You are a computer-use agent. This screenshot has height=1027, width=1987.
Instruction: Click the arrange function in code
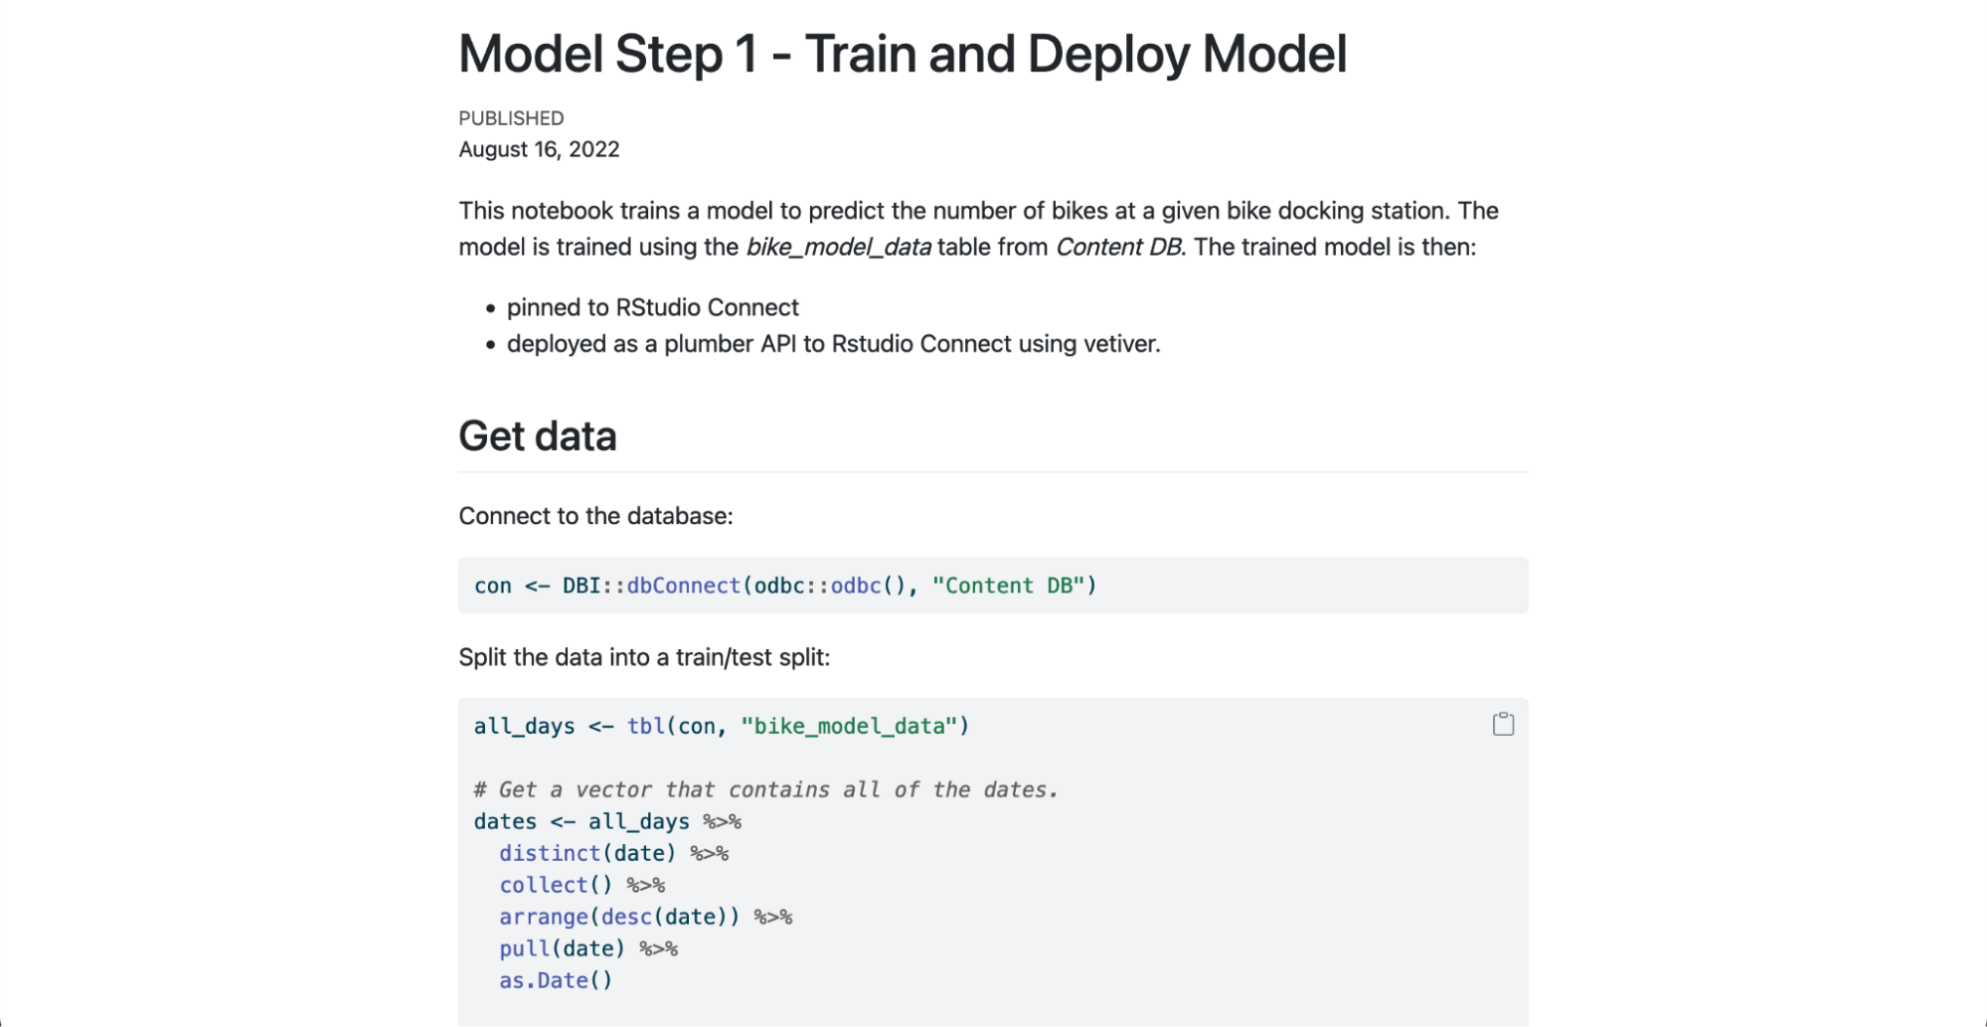click(544, 918)
